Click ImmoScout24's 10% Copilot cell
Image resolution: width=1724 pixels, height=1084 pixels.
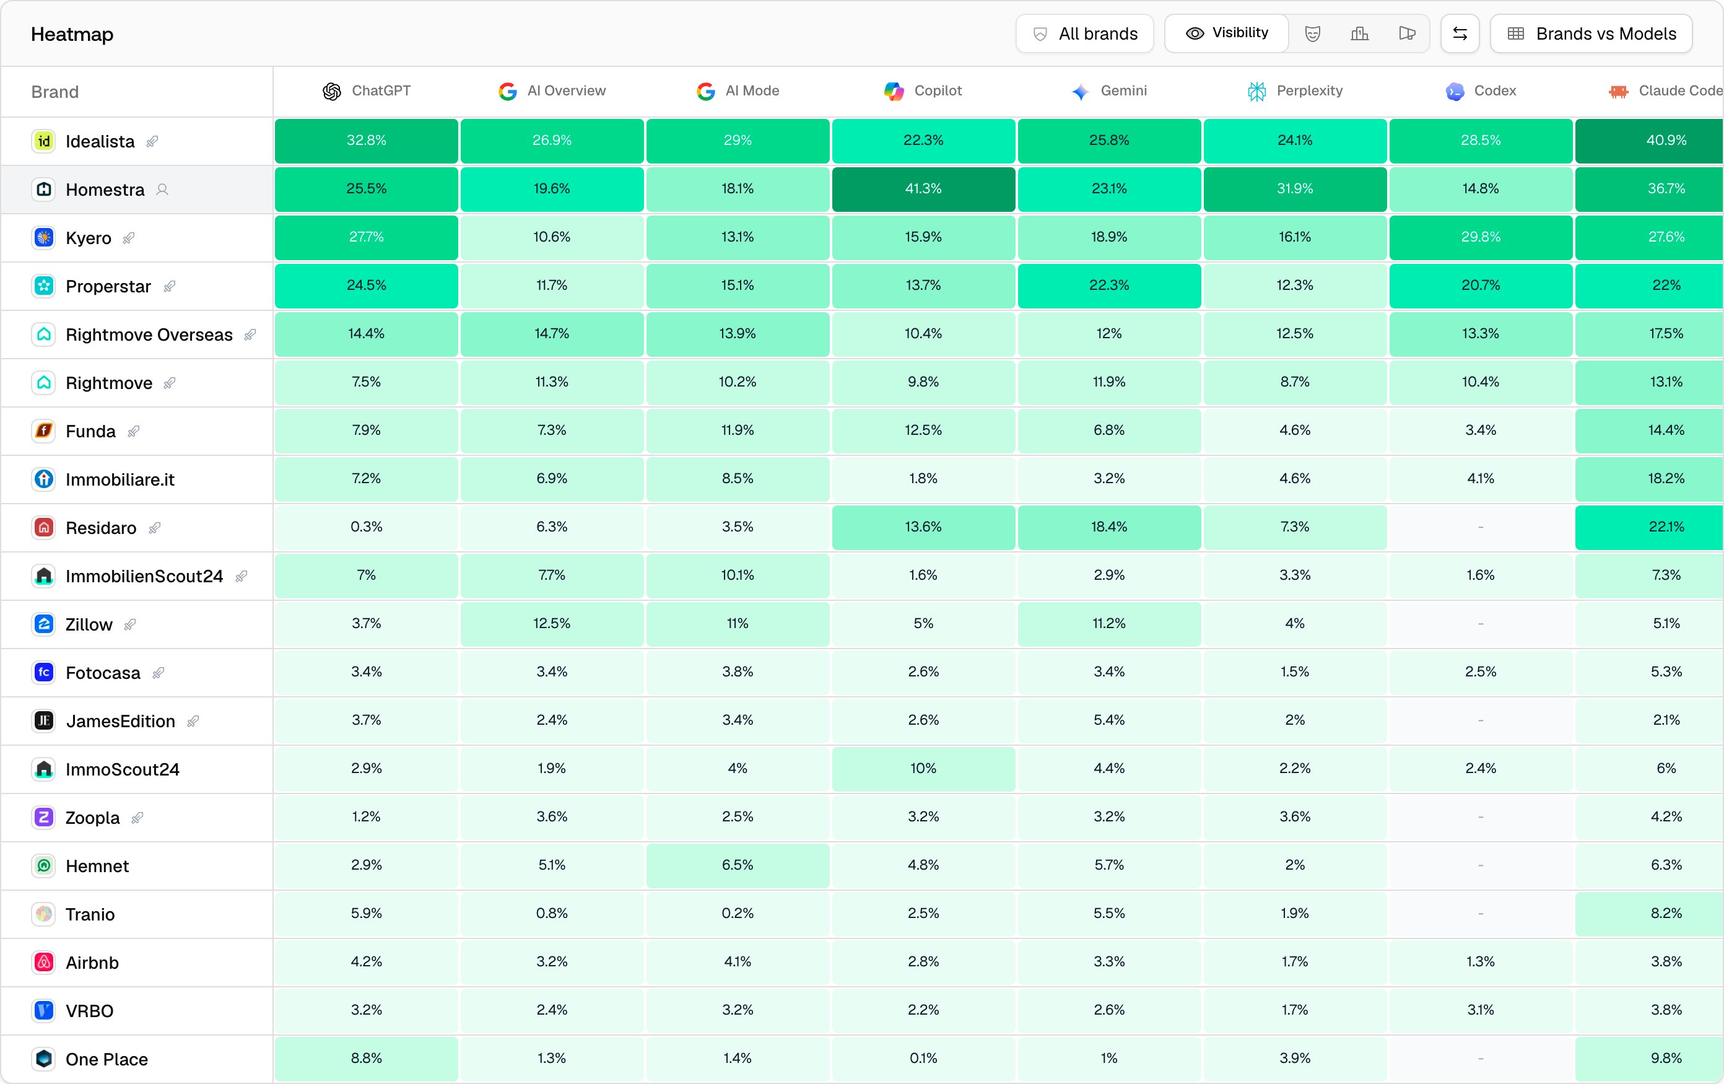(923, 769)
